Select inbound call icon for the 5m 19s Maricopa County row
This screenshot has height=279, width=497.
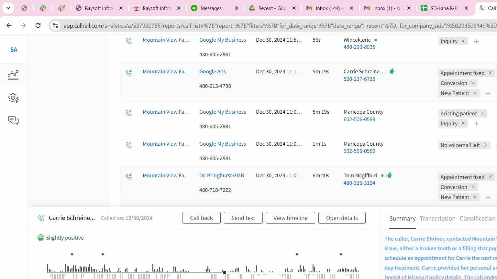click(x=129, y=113)
